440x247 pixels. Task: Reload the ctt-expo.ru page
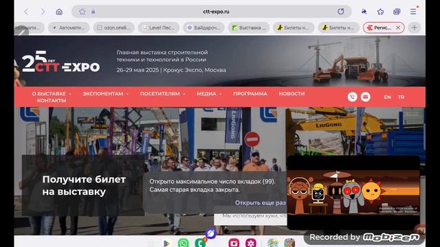pyautogui.click(x=341, y=12)
